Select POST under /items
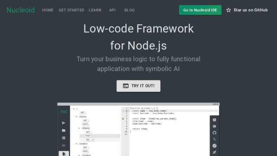The width and height of the screenshot is (277, 156). pos(85,124)
